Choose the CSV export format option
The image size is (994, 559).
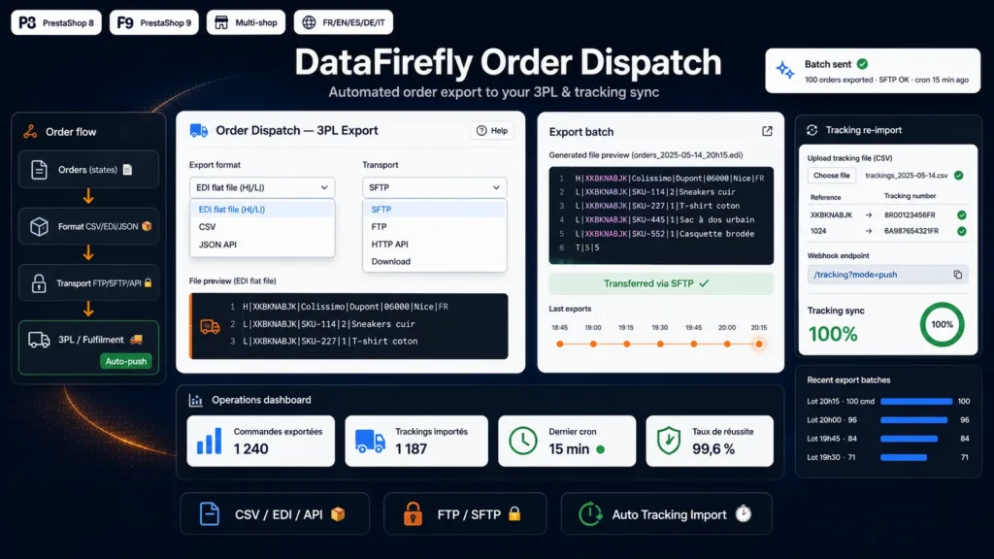262,227
